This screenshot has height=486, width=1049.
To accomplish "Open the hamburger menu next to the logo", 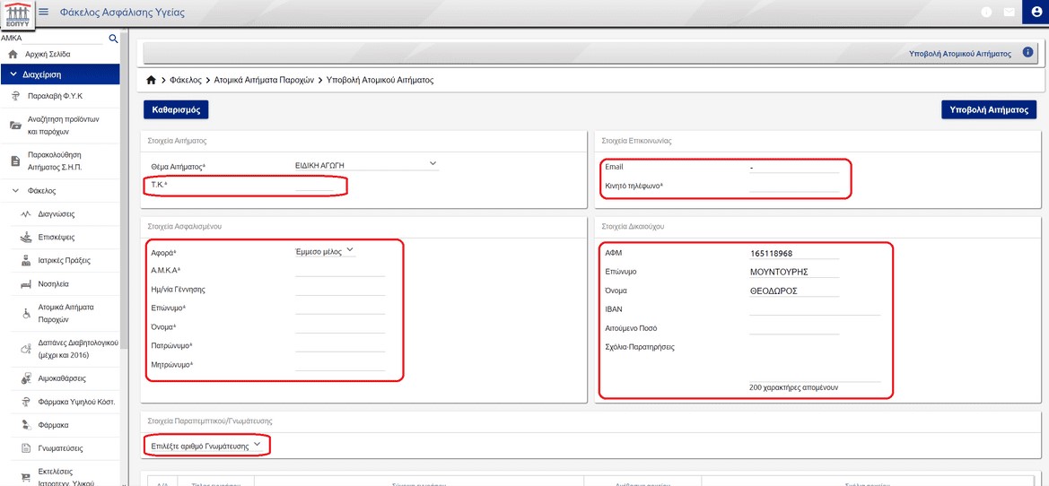I will point(44,13).
